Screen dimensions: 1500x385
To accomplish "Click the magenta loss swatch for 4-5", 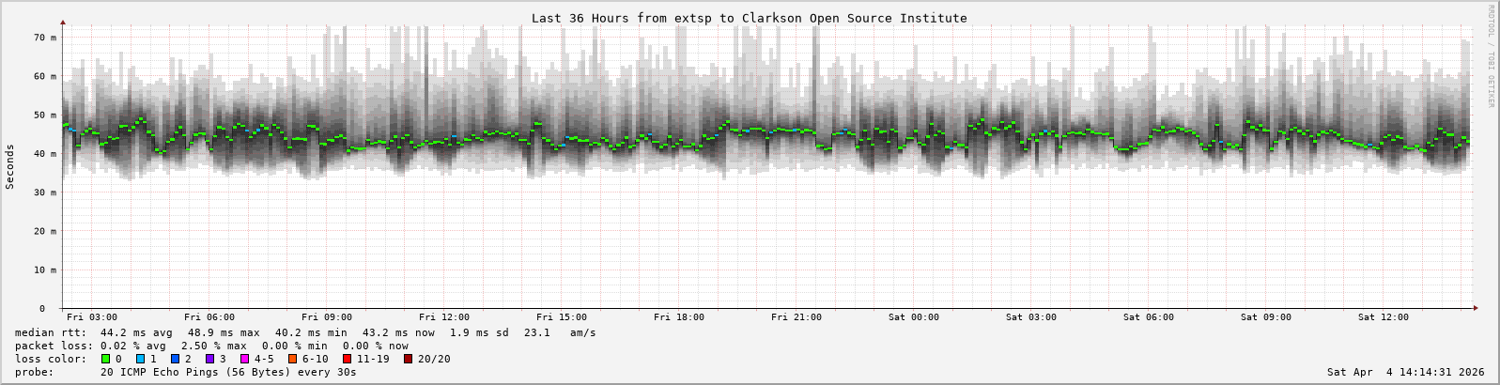I will 244,359.
